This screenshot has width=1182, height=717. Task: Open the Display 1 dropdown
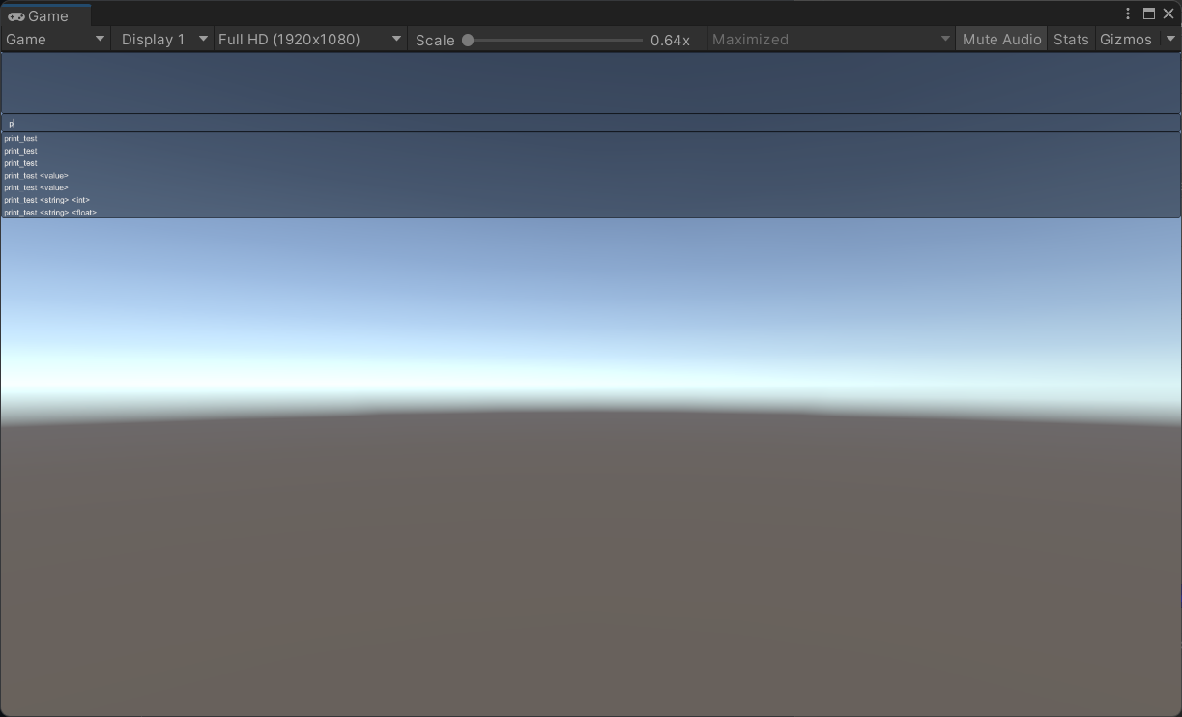[x=163, y=40]
